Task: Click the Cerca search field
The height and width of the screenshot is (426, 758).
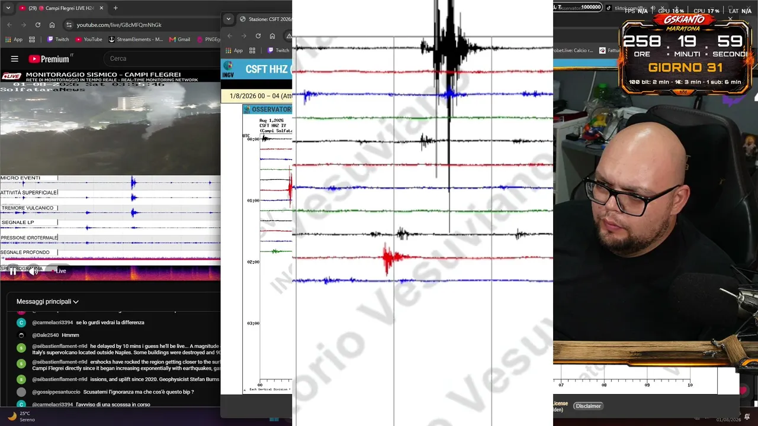Action: pos(163,59)
